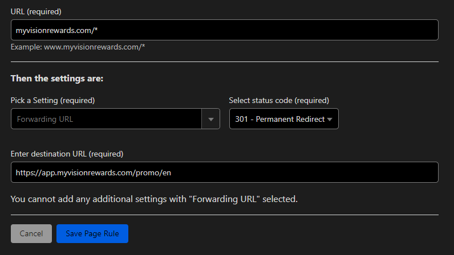Click the divider line below the example text
454x255 pixels.
point(224,61)
